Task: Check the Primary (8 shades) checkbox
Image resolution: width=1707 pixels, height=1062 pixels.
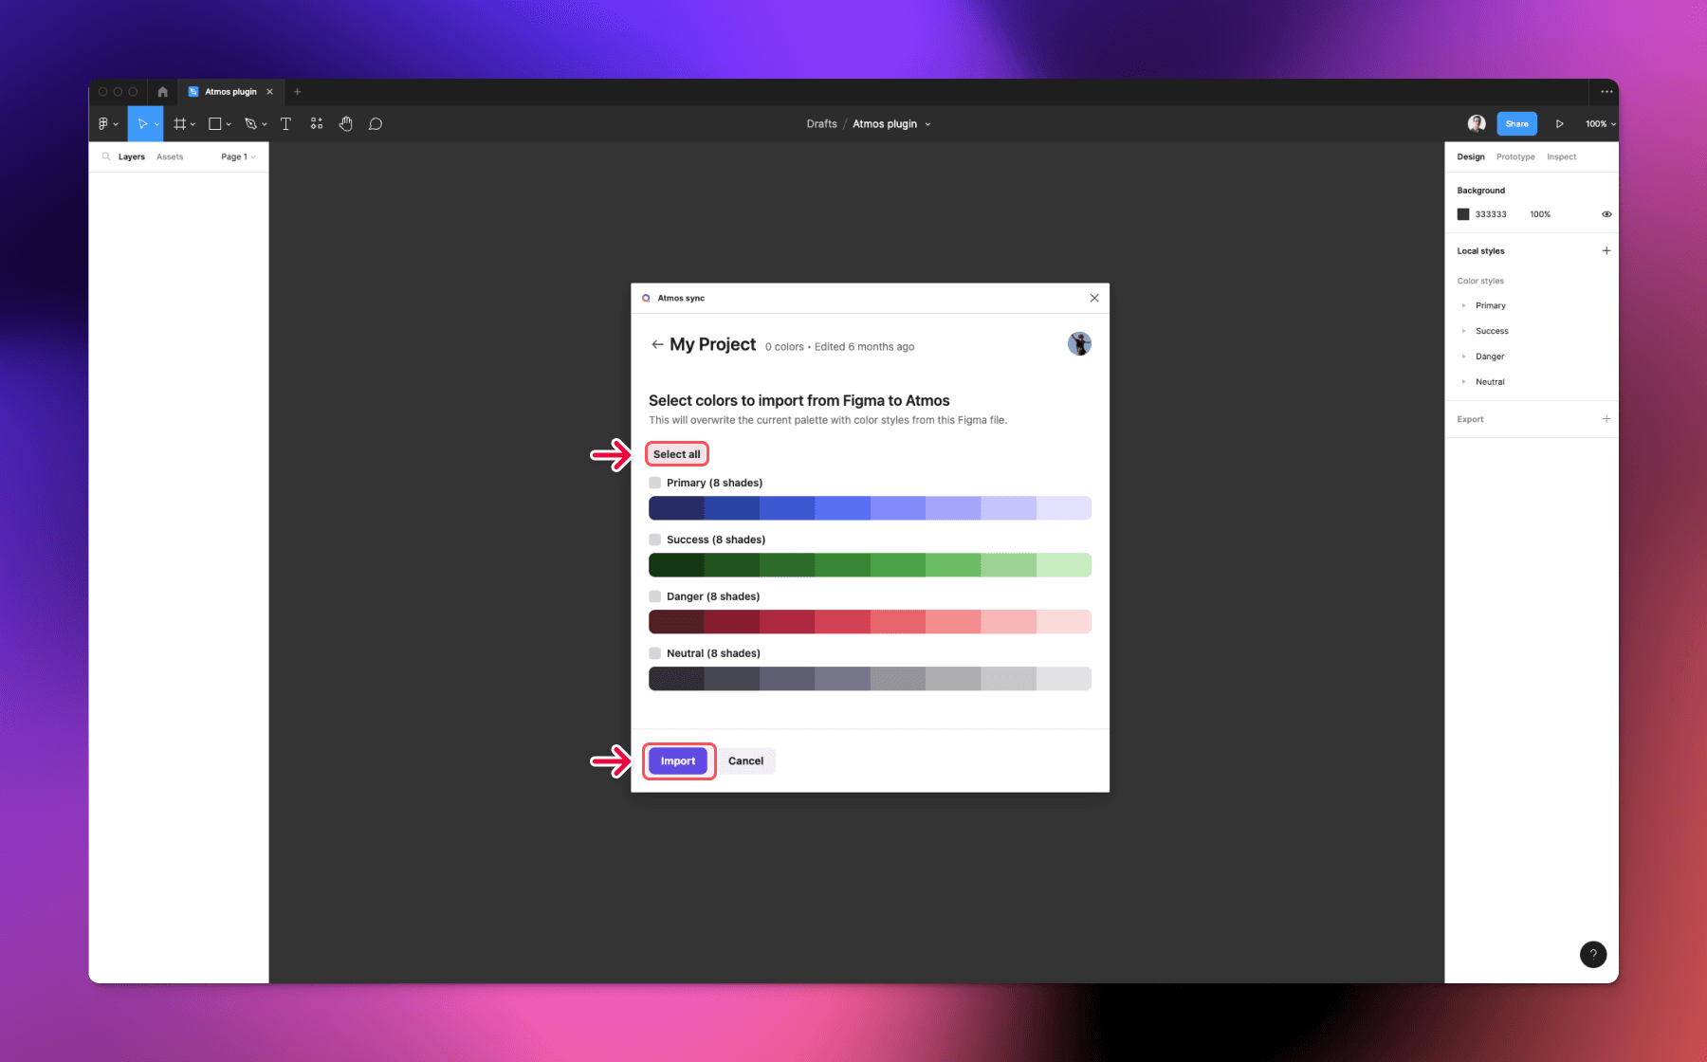Action: [x=654, y=483]
